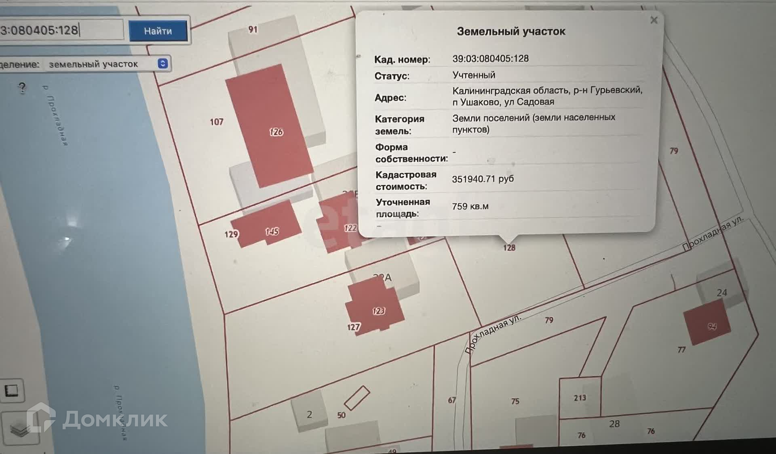Click parcel label 91 at top
The height and width of the screenshot is (454, 776).
click(x=253, y=29)
